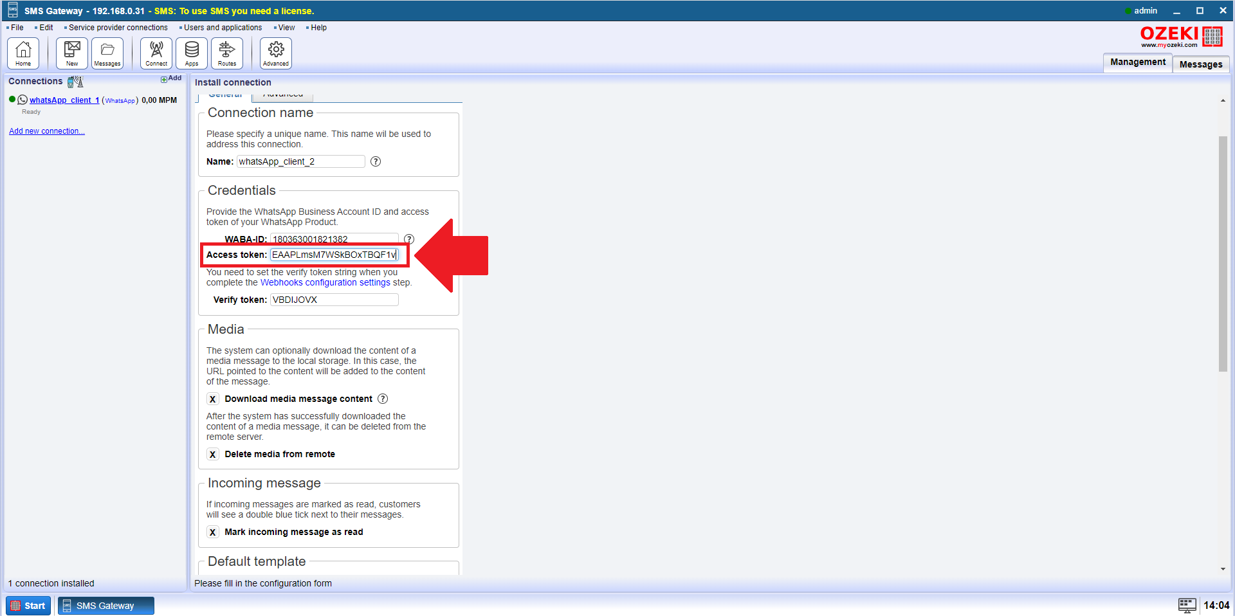Toggle Mark incoming message as read checkbox

[213, 532]
